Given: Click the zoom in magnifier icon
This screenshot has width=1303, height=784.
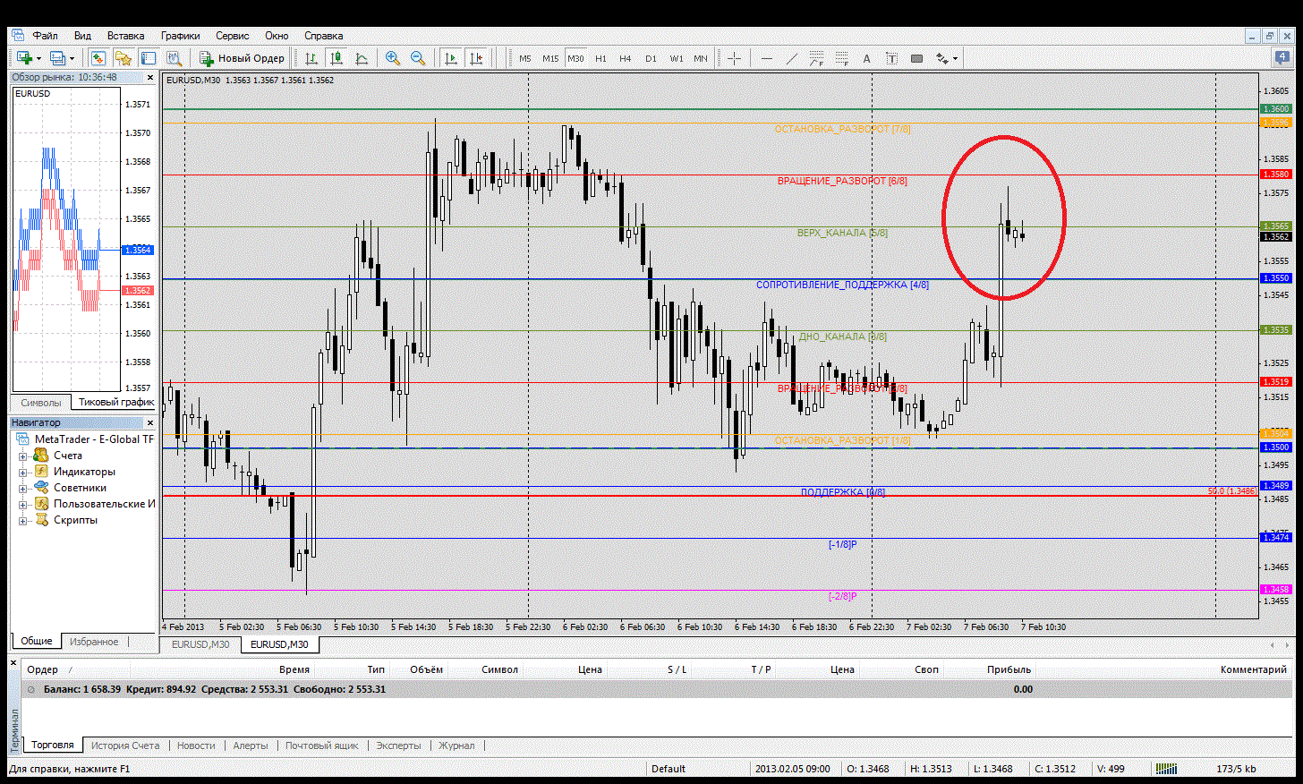Looking at the screenshot, I should click(x=392, y=58).
